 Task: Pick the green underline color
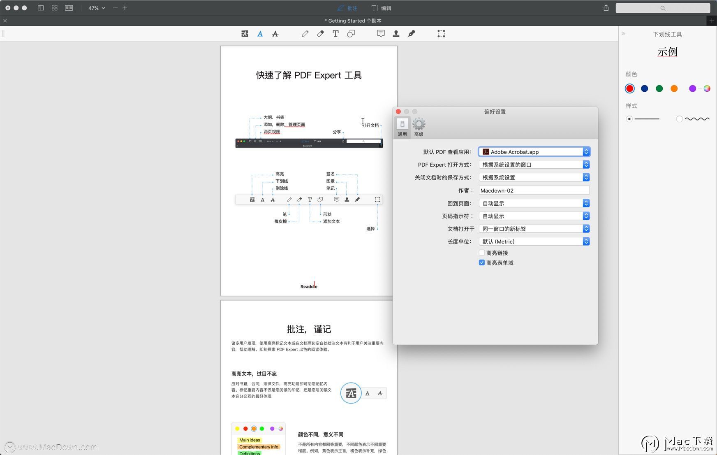pos(659,88)
